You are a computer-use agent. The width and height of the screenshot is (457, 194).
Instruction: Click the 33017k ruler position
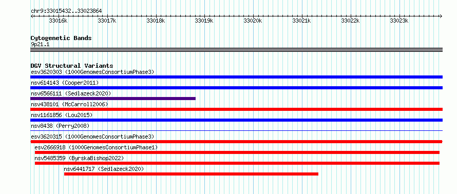pos(107,21)
